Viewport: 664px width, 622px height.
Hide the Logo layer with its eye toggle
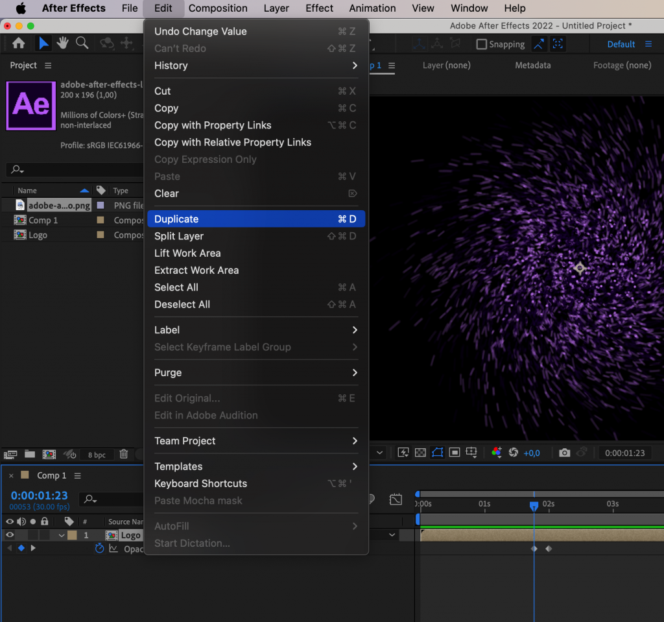(x=10, y=535)
